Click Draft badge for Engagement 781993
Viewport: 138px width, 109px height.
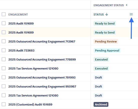[98, 77]
